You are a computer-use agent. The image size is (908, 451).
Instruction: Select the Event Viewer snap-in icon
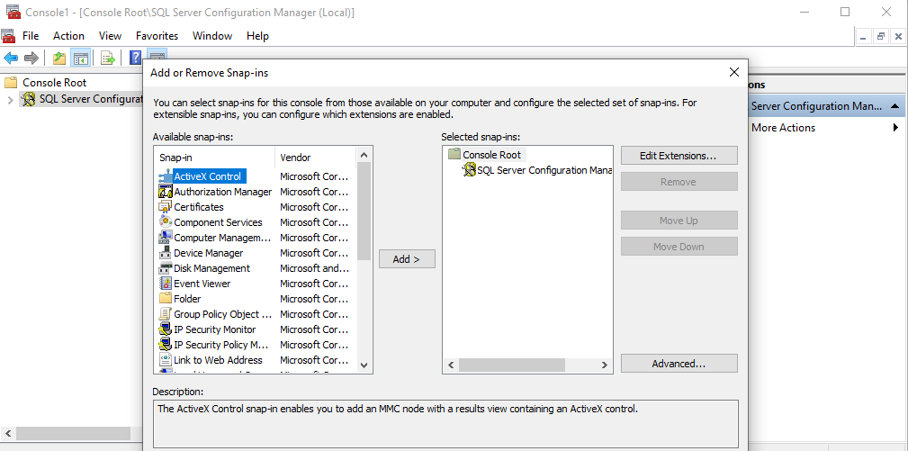point(165,284)
